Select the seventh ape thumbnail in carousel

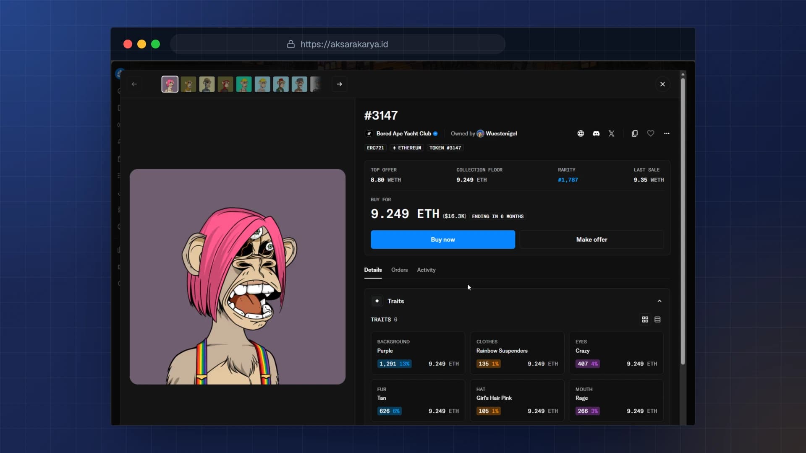click(281, 84)
